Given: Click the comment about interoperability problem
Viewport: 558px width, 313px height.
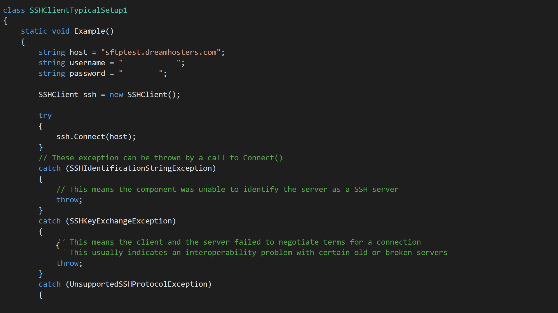Looking at the screenshot, I should click(258, 253).
